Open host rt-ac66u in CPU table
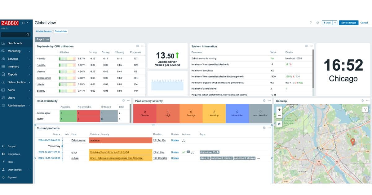The width and height of the screenshot is (372, 195). click(x=41, y=58)
